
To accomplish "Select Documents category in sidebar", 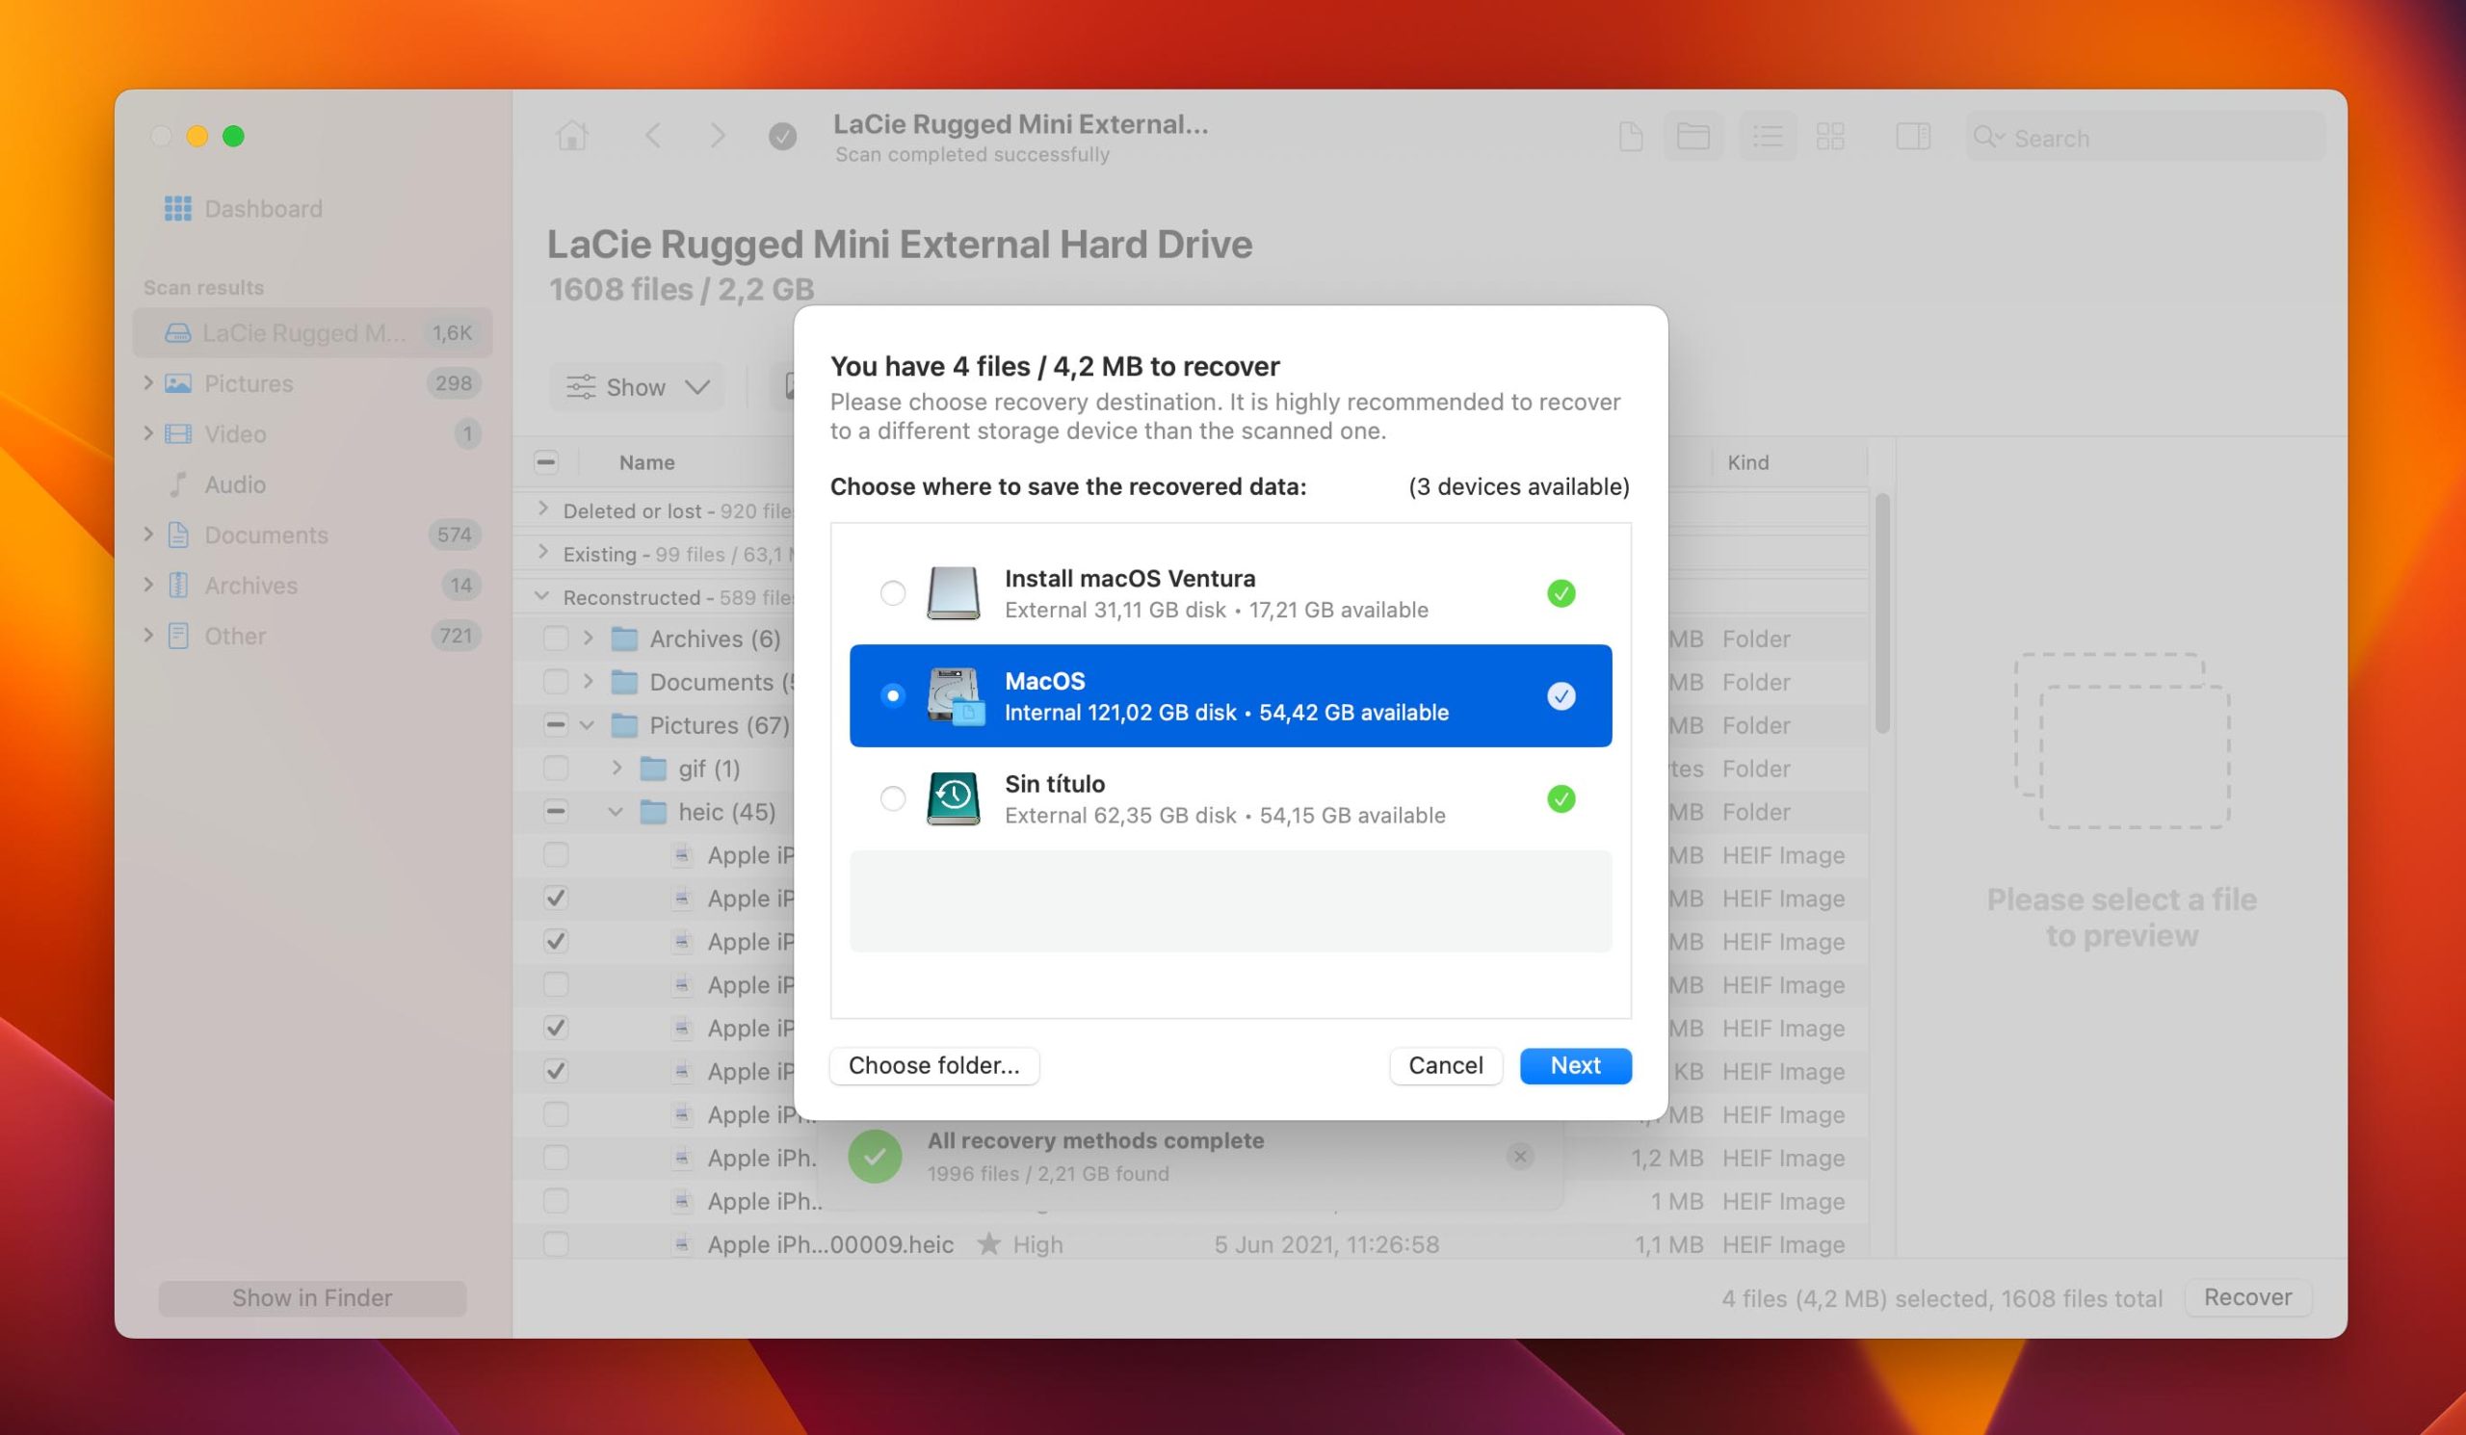I will 312,535.
